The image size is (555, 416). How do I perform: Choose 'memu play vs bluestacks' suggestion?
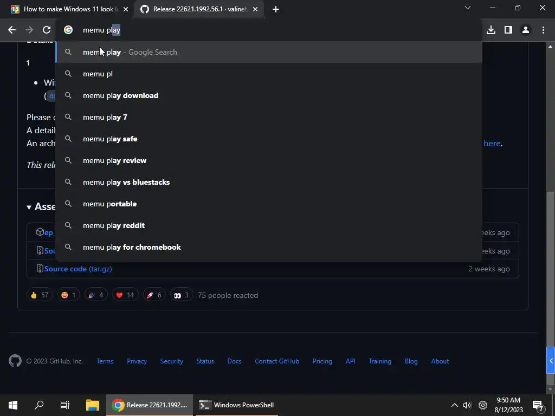(269, 182)
